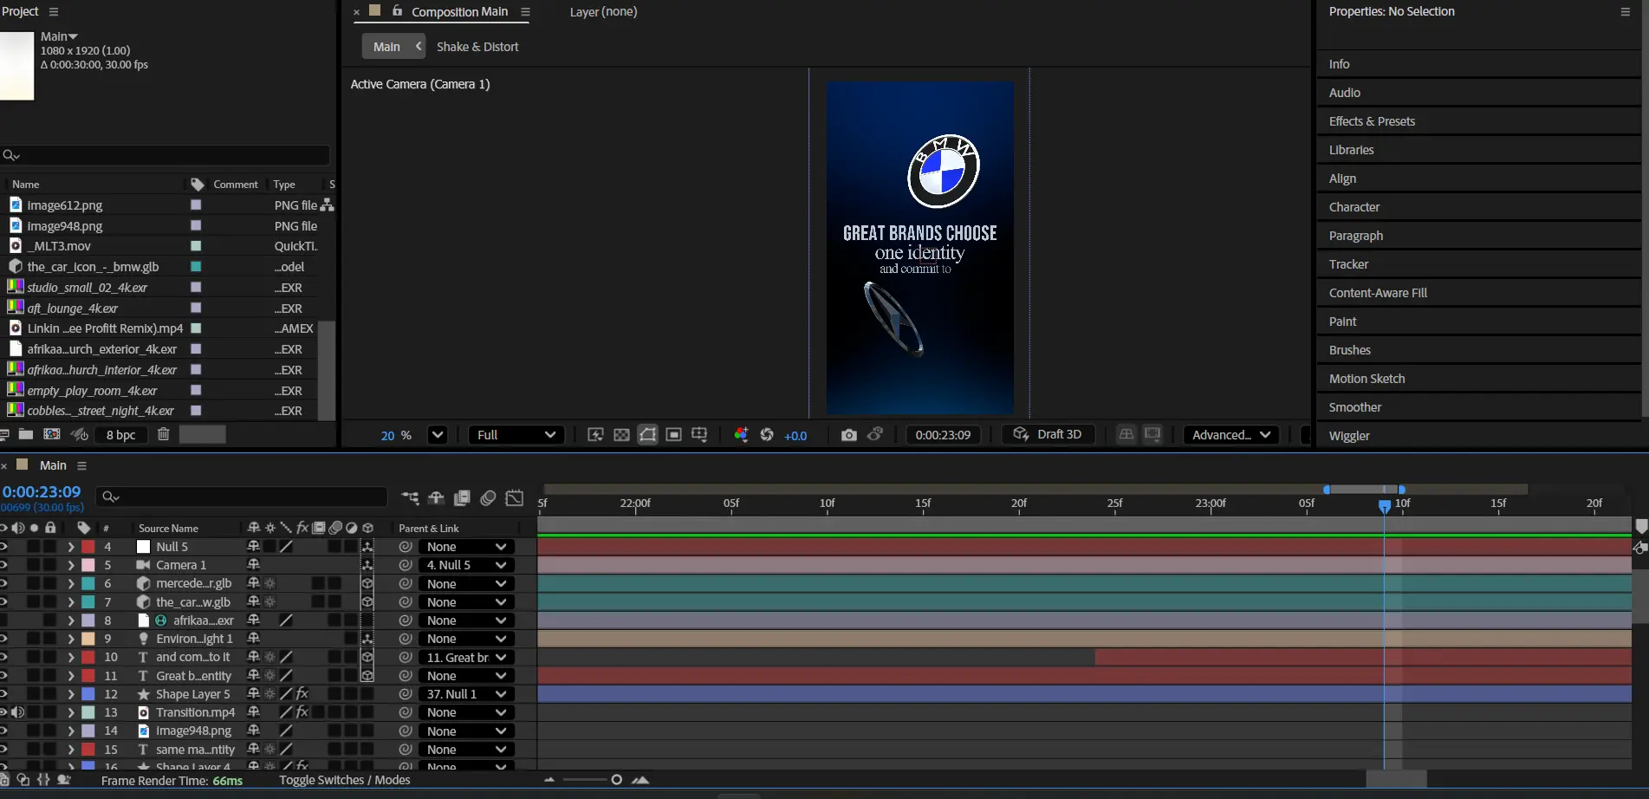Expand the Camera 1 layer properties
This screenshot has width=1649, height=799.
coord(70,565)
